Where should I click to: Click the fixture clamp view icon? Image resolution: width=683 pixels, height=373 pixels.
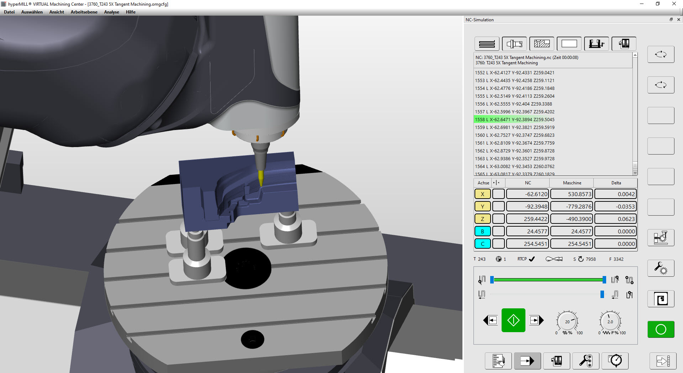click(596, 44)
